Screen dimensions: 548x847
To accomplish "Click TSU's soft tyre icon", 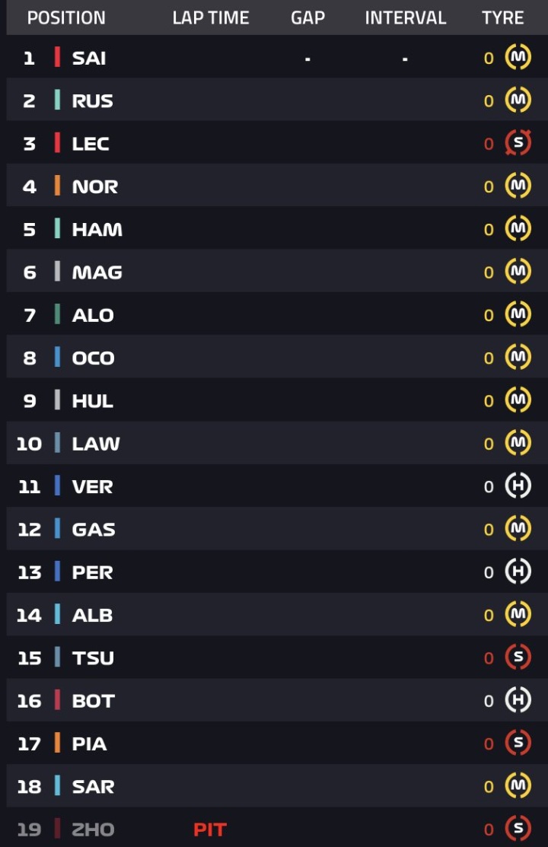I will [518, 657].
